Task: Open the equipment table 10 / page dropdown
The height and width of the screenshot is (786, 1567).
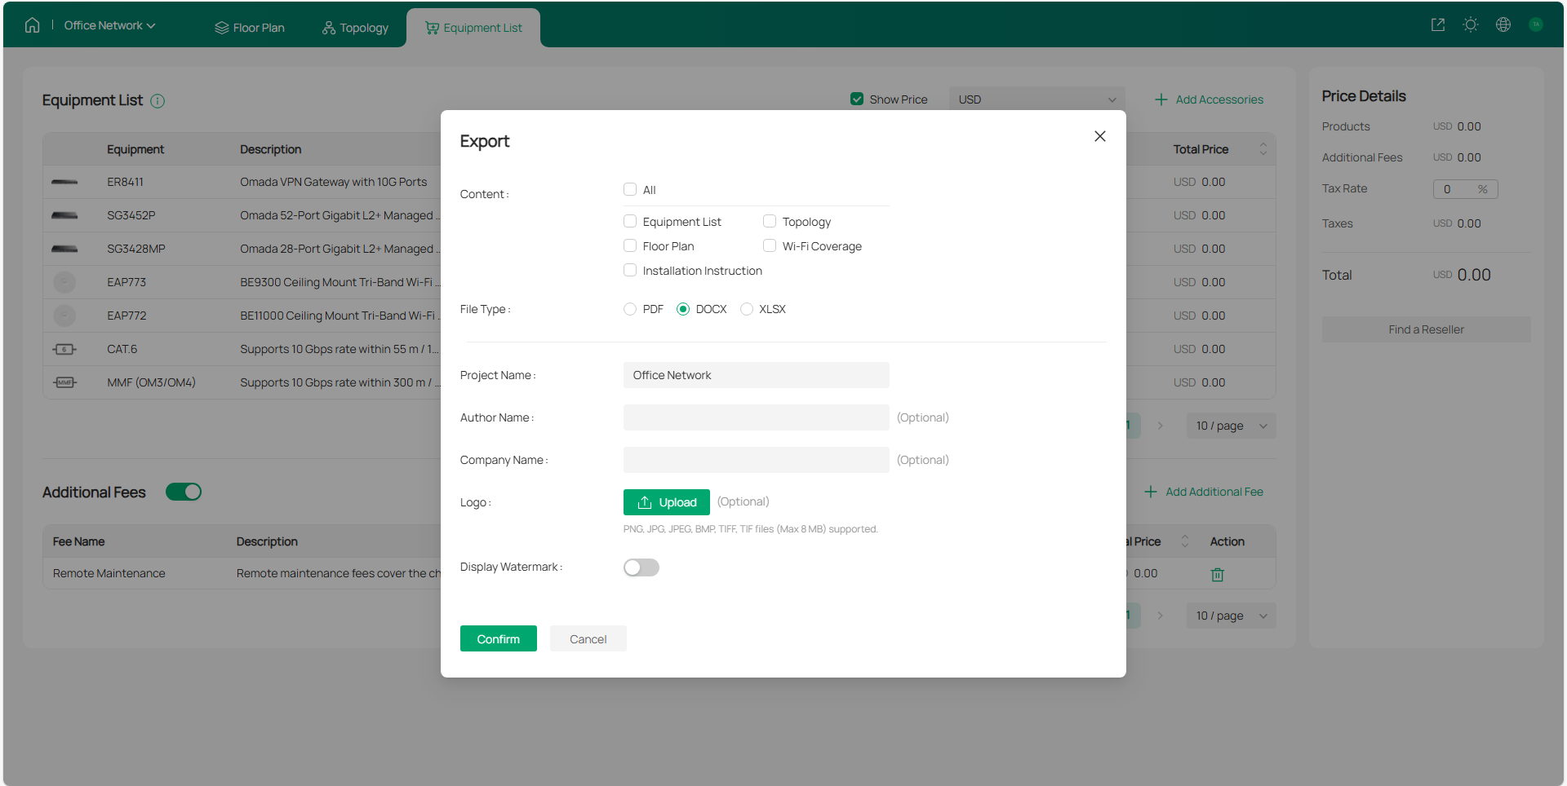Action: (1231, 426)
